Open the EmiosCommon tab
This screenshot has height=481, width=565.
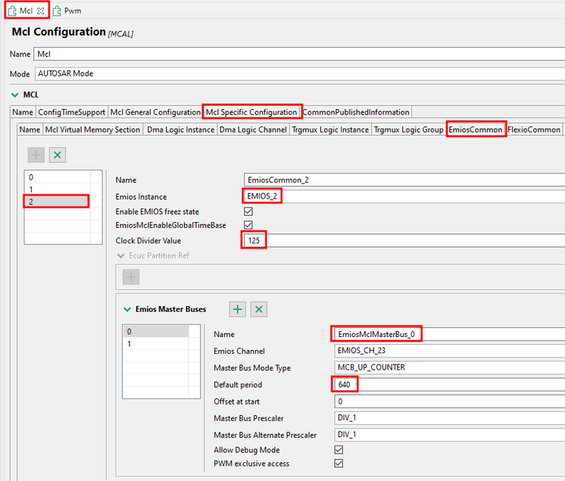tap(476, 130)
